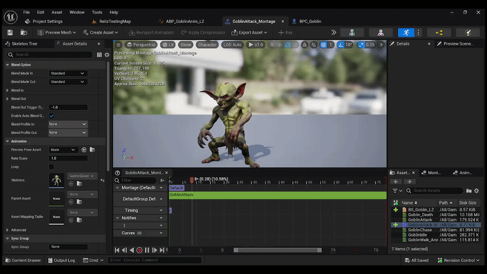Click the record button in the timeline
Image resolution: width=487 pixels, height=274 pixels.
point(139,250)
